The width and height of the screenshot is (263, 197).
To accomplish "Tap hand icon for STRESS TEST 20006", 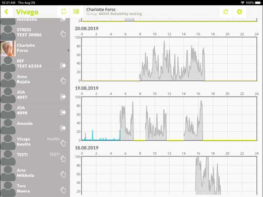I will [63, 34].
